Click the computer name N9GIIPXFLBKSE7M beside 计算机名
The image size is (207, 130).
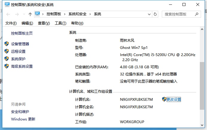coord(136,100)
